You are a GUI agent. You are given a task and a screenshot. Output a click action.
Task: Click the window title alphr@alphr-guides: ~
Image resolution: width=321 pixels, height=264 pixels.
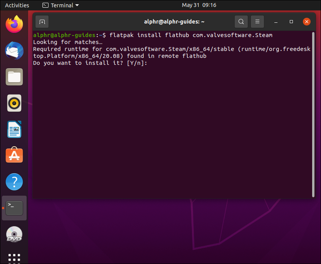[x=174, y=22]
